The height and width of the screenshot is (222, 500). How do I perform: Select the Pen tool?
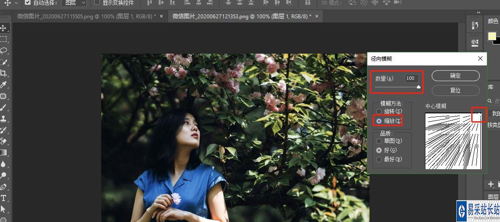3,187
